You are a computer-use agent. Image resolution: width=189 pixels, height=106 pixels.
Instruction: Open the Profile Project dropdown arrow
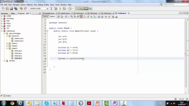tap(73, 9)
